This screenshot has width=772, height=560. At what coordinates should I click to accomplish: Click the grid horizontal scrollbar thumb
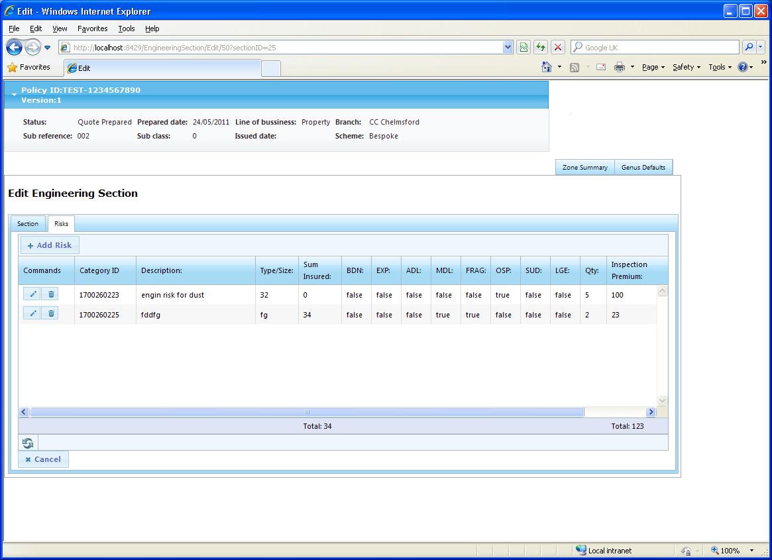tap(307, 412)
